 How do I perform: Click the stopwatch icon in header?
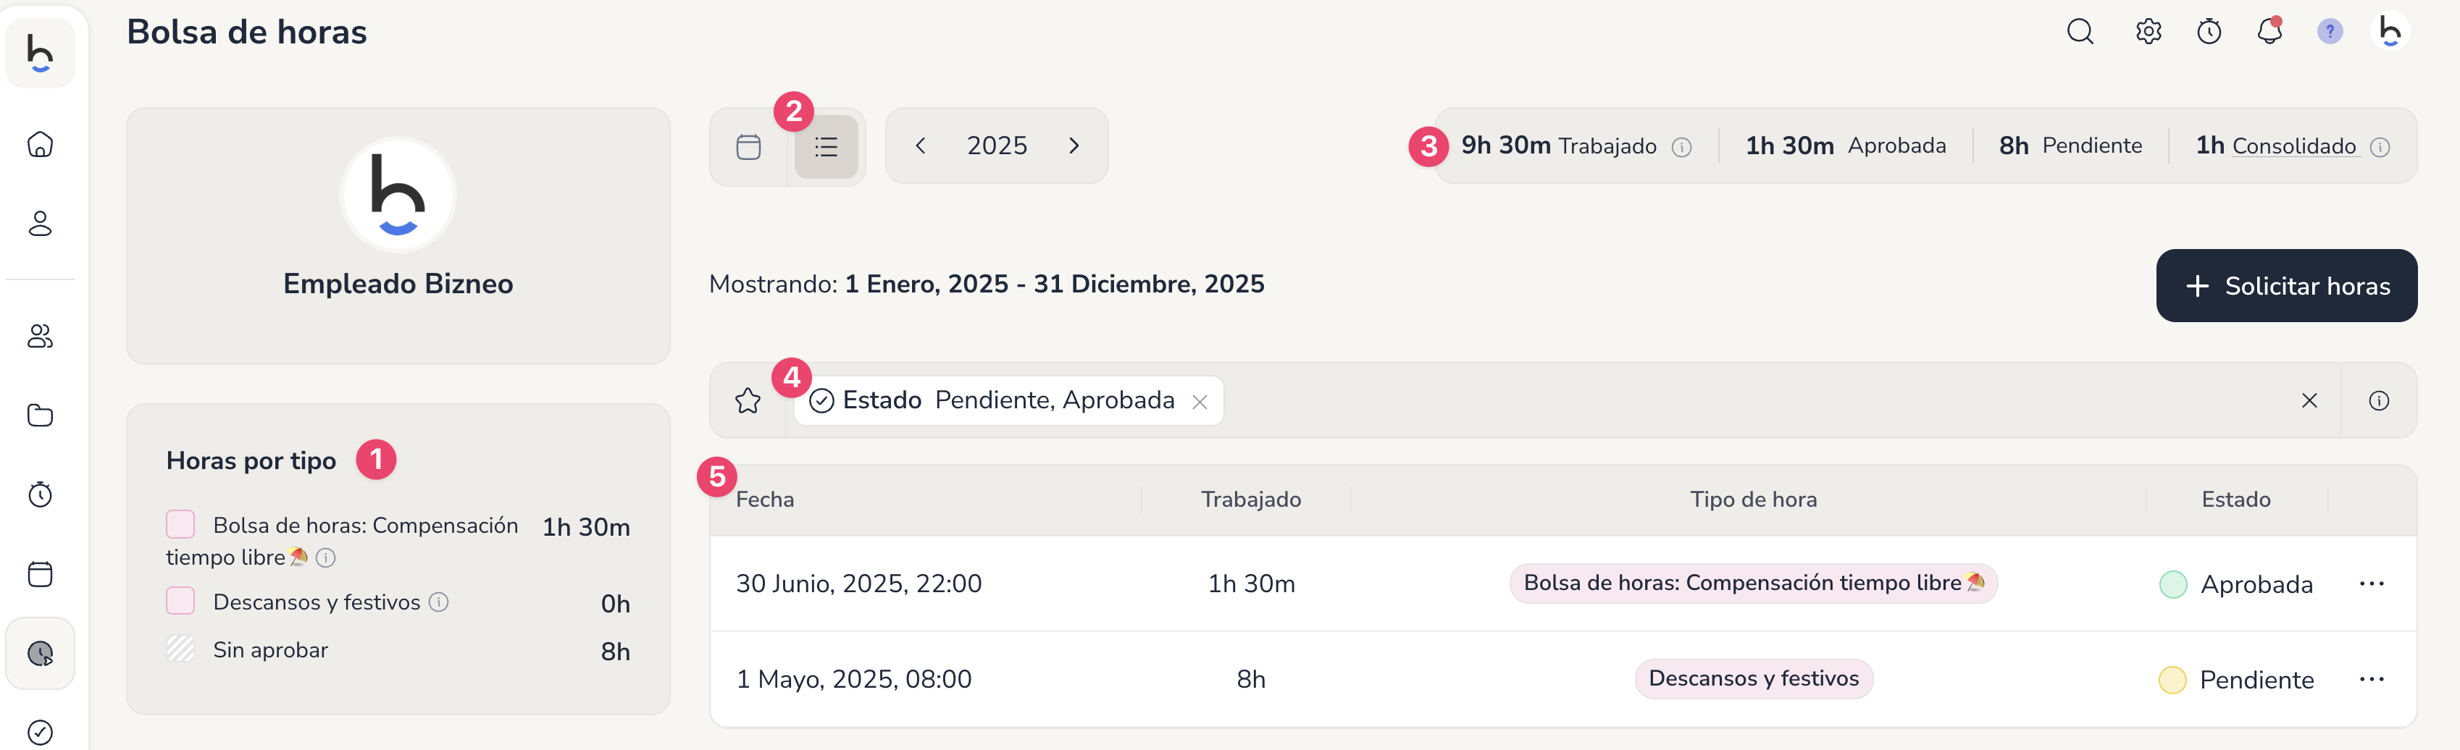[x=2209, y=31]
